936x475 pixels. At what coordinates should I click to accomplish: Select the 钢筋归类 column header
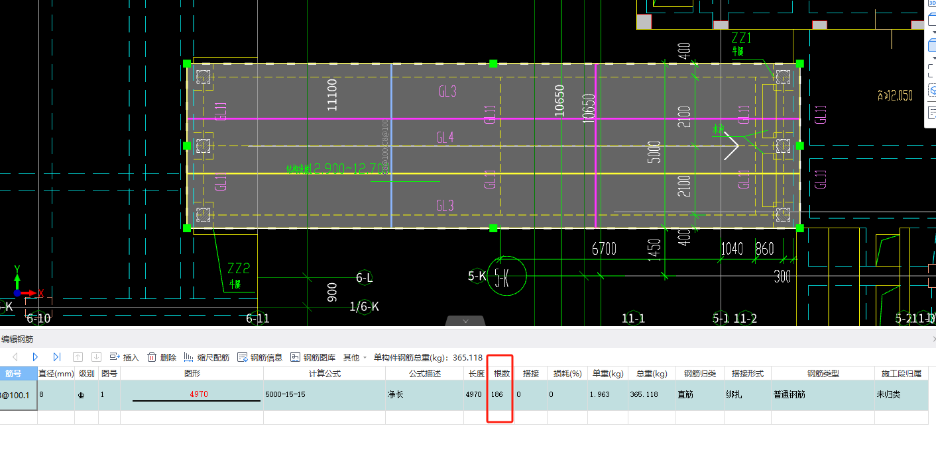coord(699,373)
